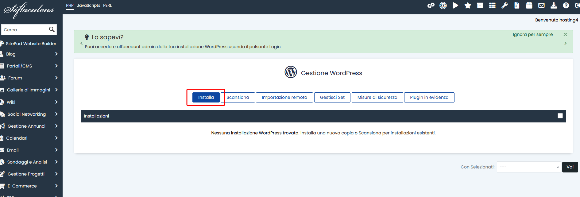Follow the Installa una nuova copia link
The width and height of the screenshot is (580, 197).
pos(327,133)
